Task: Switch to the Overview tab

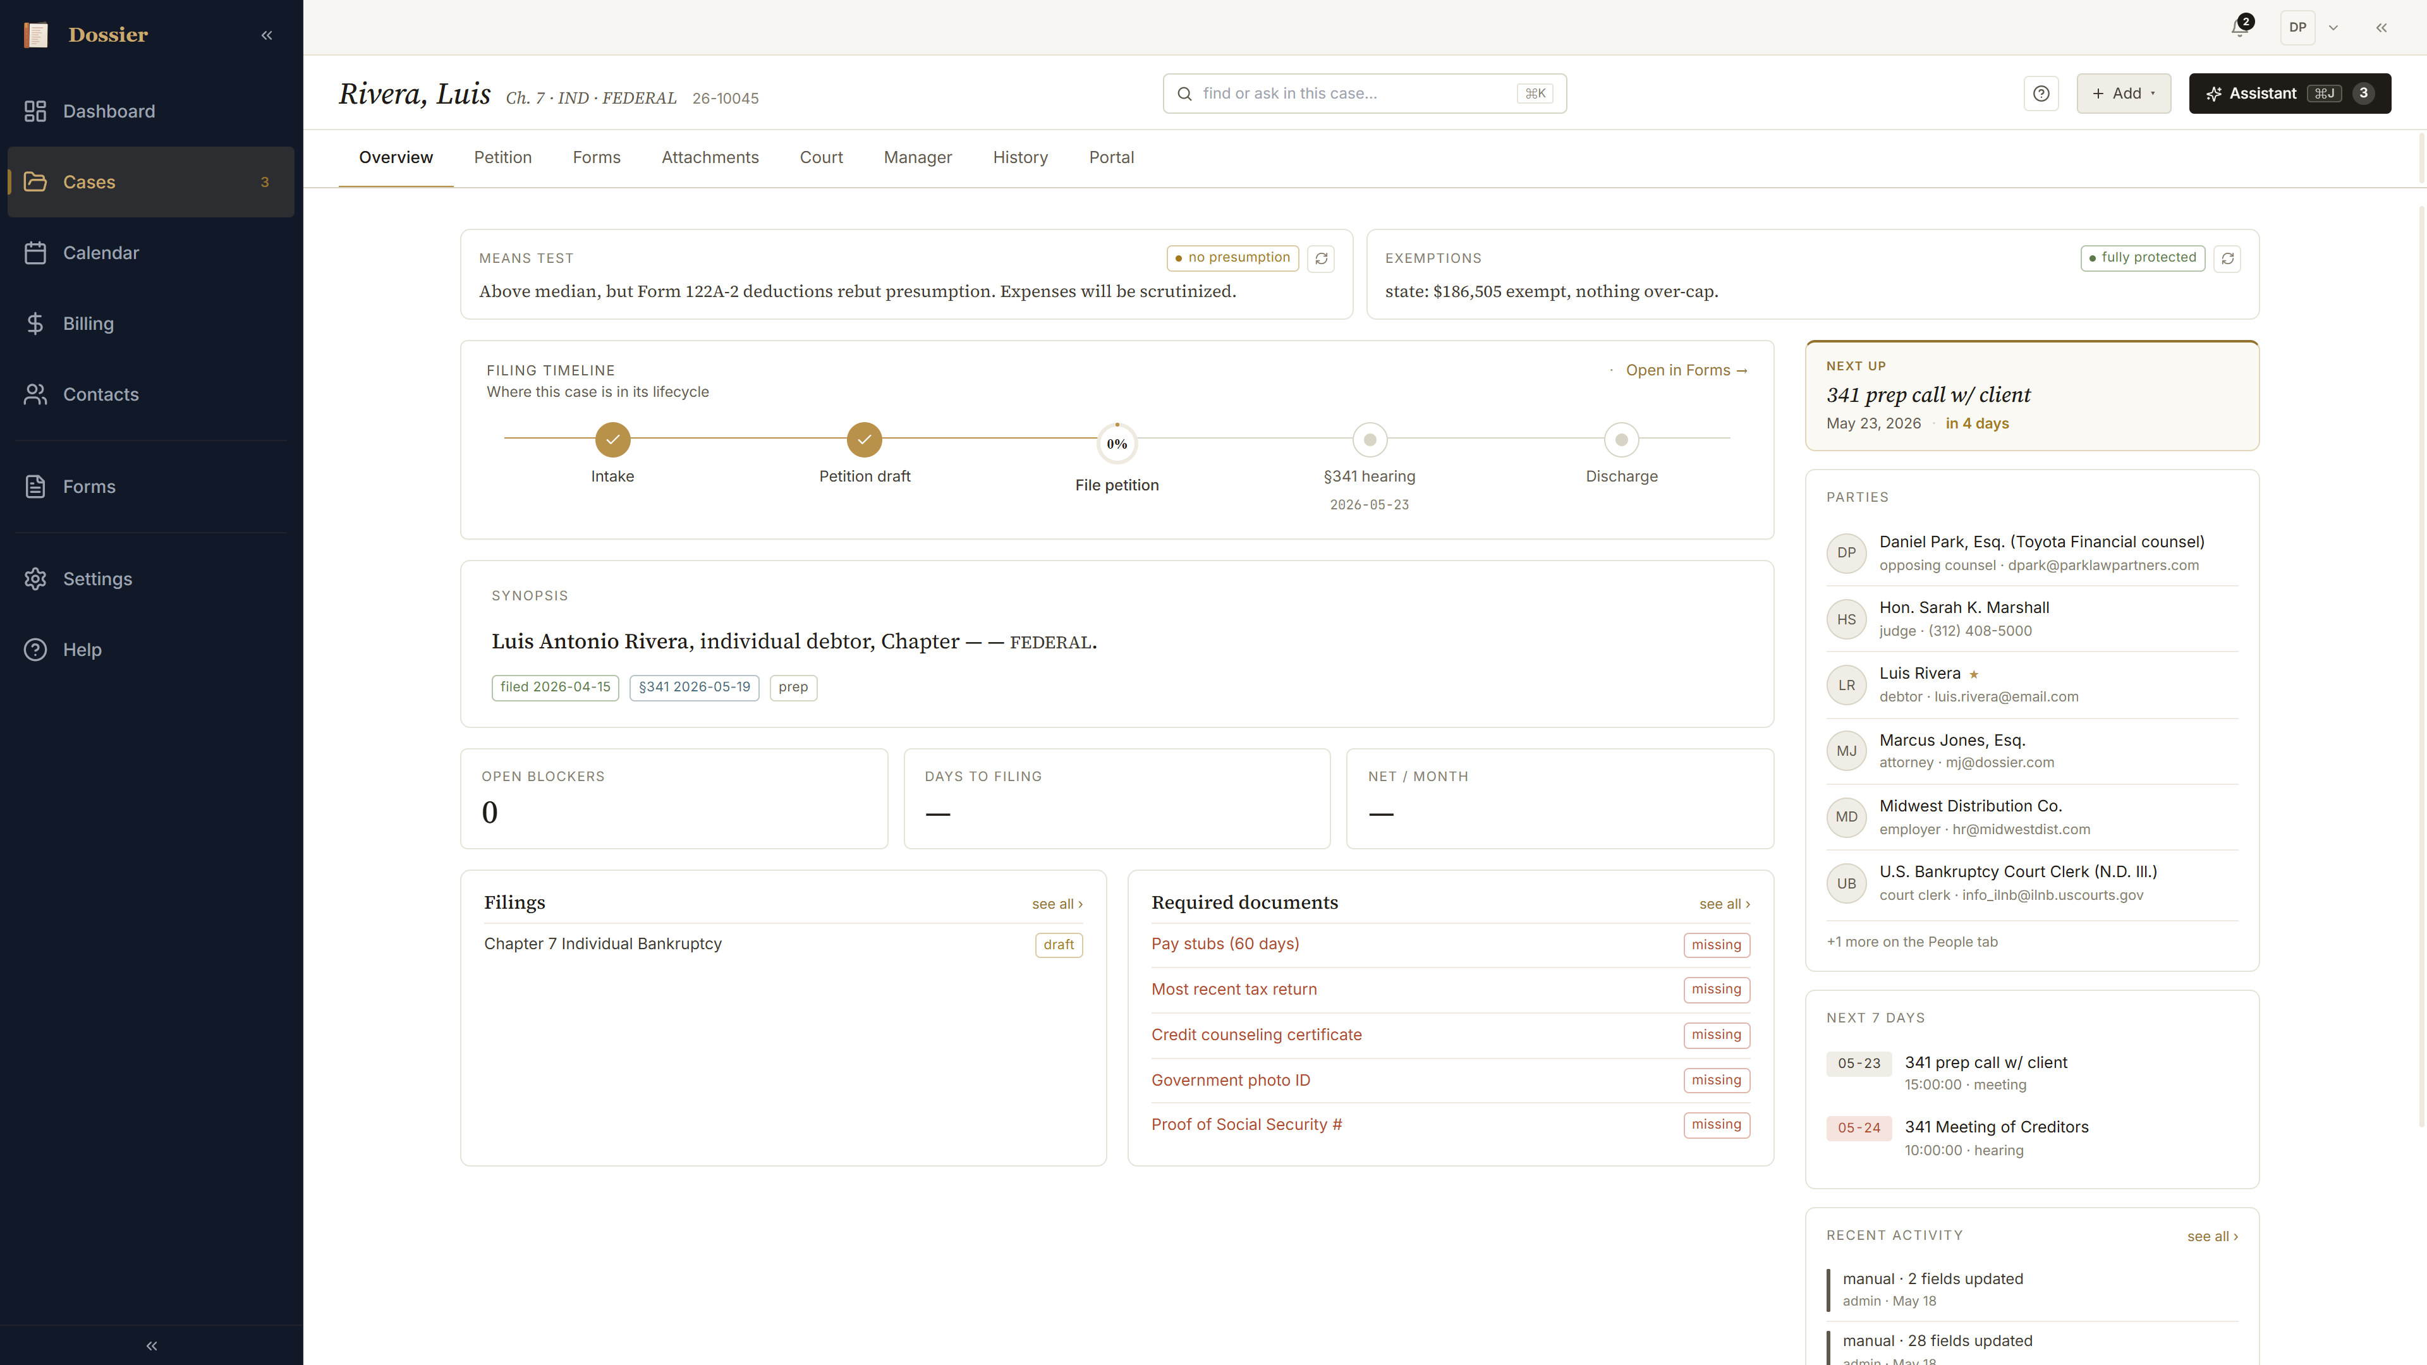Action: [396, 157]
